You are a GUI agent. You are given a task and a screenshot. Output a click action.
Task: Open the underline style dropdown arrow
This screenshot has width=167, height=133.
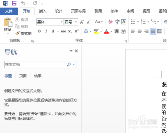pos(58,31)
